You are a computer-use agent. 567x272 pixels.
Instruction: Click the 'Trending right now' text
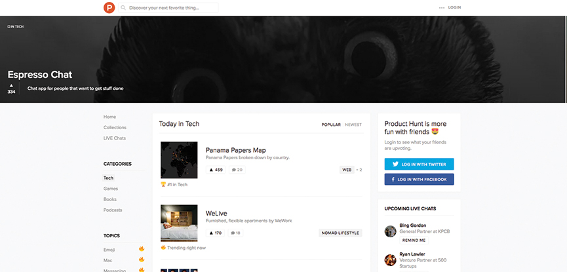[x=186, y=248]
